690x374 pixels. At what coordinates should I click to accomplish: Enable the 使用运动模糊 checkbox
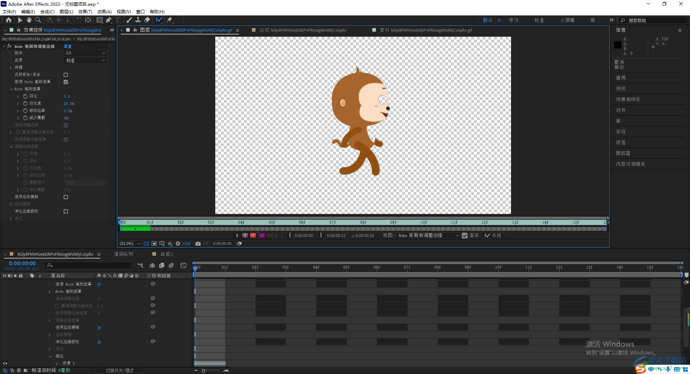tap(66, 197)
